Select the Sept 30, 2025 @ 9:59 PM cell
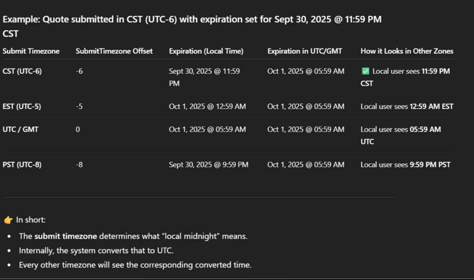474x280 pixels. [209, 165]
